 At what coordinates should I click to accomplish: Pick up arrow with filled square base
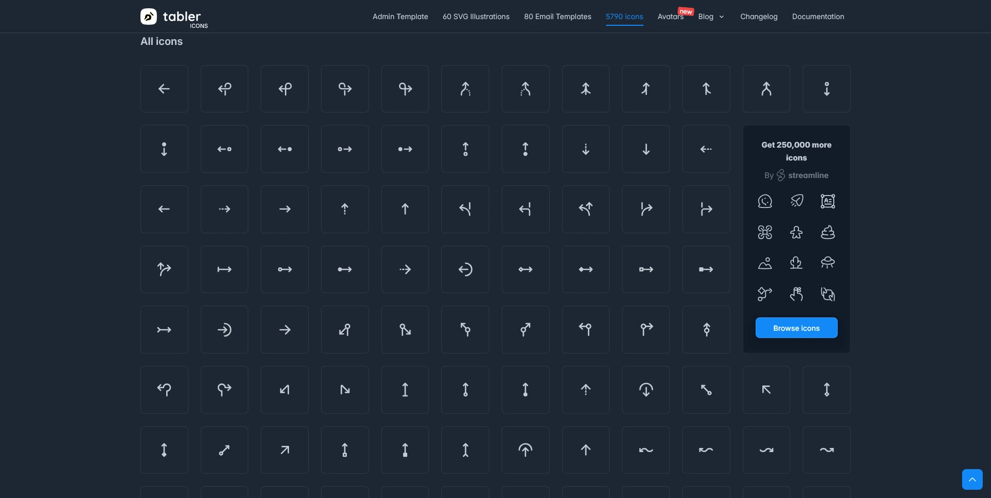click(x=405, y=449)
